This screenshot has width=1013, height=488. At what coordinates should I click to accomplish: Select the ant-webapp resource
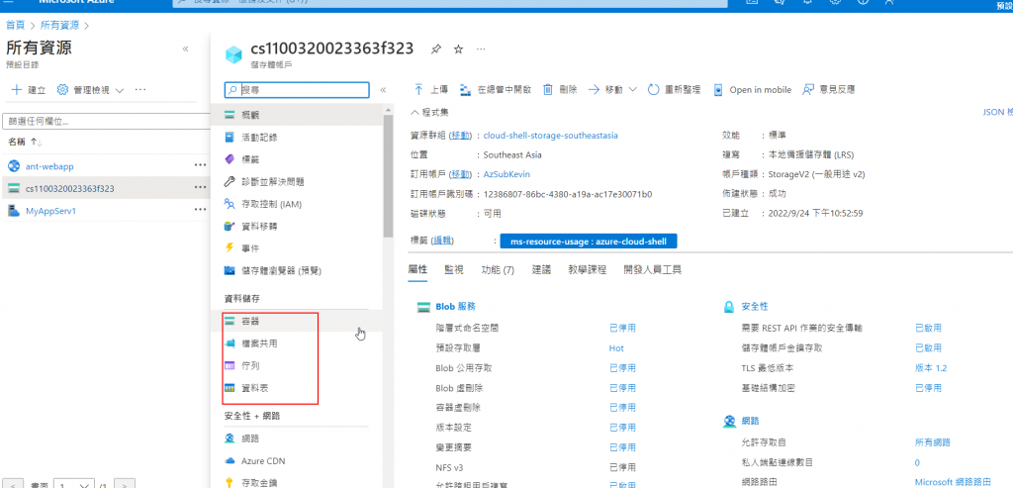pyautogui.click(x=49, y=166)
